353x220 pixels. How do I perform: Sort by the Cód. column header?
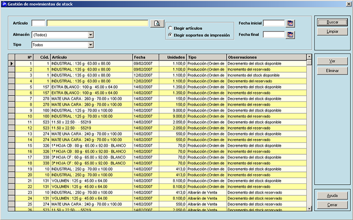pos(42,57)
